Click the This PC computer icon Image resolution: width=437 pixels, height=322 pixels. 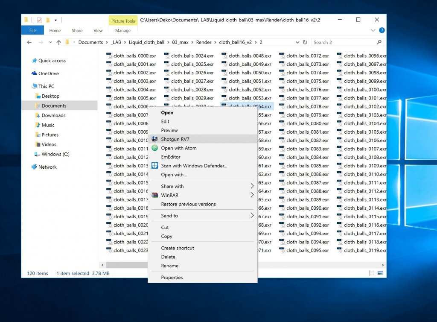pos(34,86)
